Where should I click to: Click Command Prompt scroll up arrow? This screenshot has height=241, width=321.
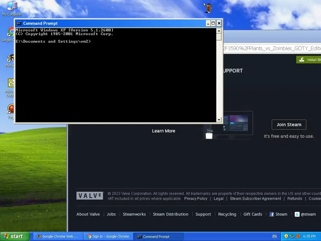click(219, 31)
